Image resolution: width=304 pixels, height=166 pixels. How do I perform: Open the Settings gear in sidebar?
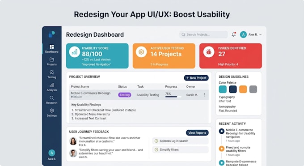[x=51, y=111]
